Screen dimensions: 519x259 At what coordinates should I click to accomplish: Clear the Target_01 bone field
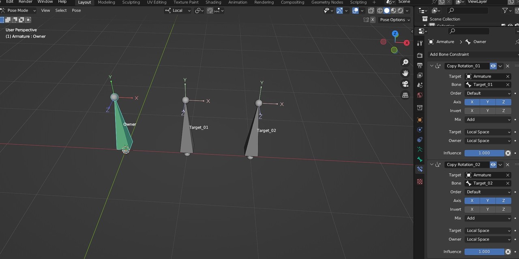508,85
